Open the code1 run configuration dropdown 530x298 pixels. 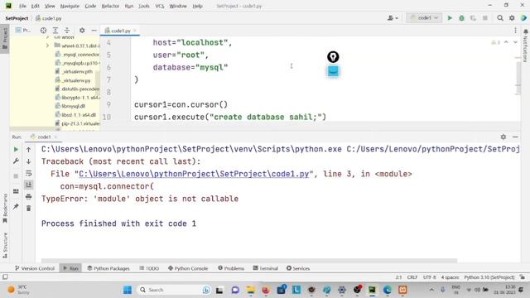click(424, 18)
